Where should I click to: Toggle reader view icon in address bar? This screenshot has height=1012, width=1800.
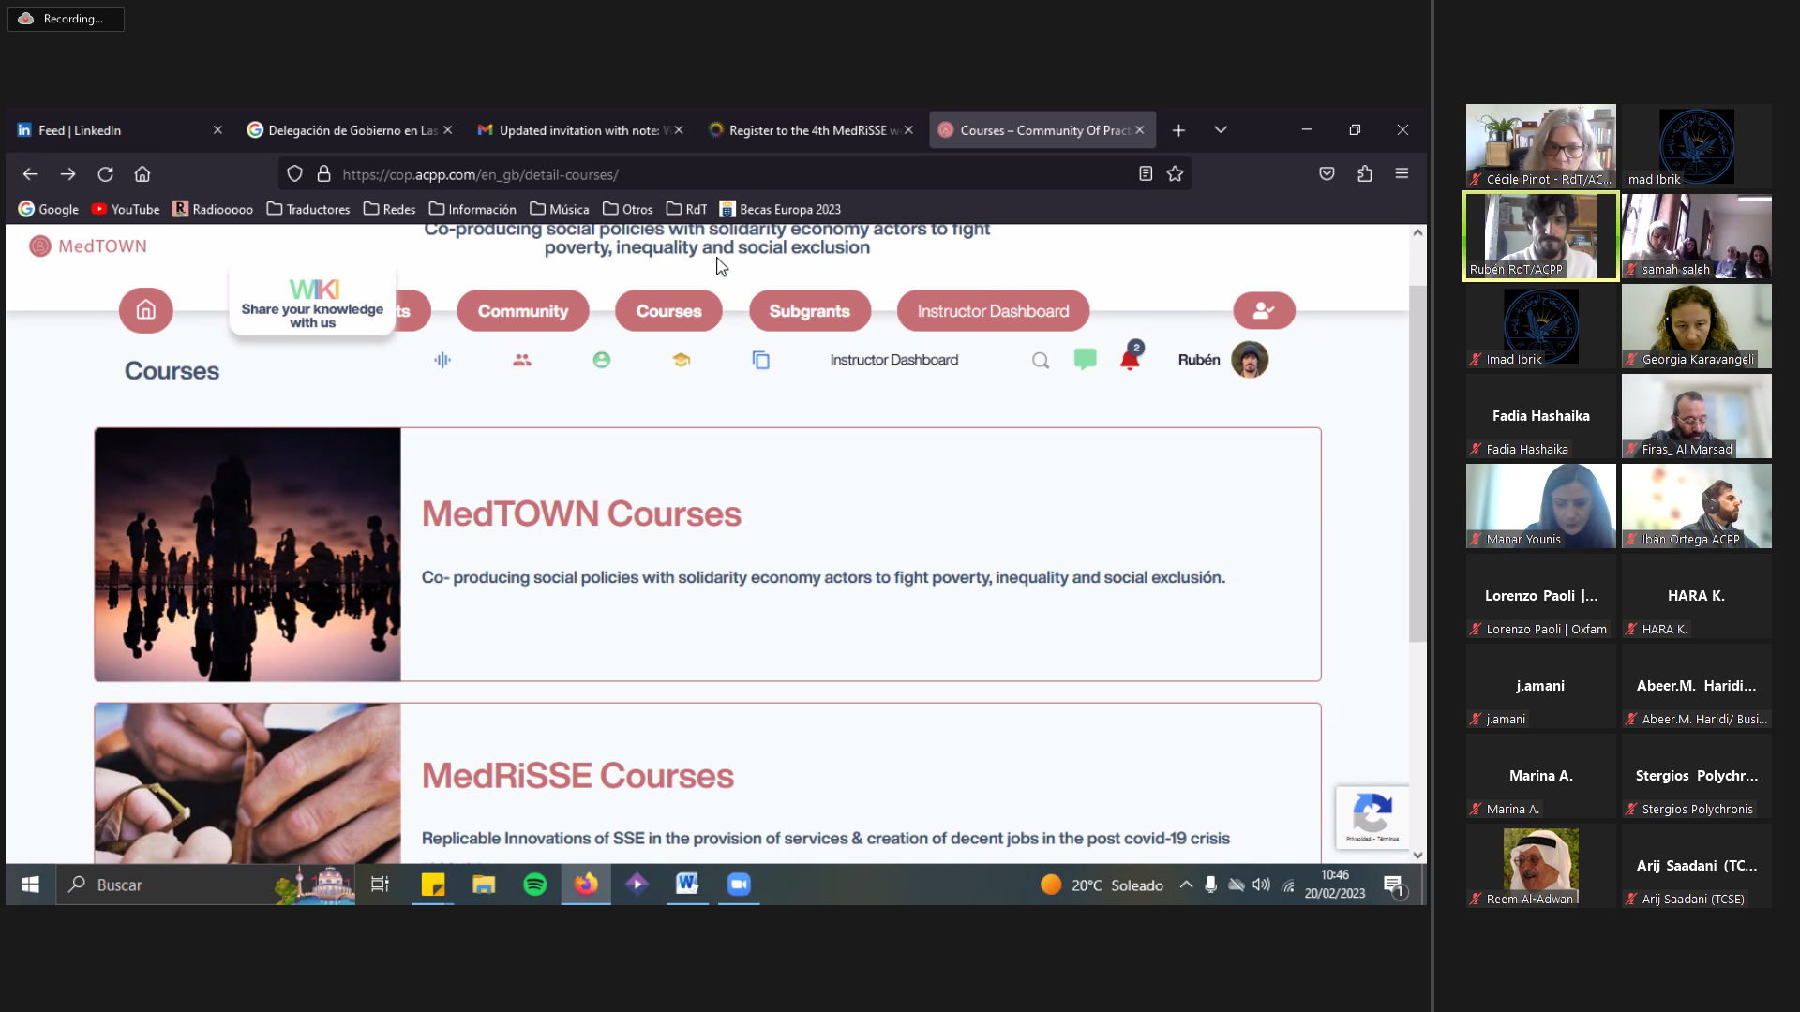click(1146, 174)
